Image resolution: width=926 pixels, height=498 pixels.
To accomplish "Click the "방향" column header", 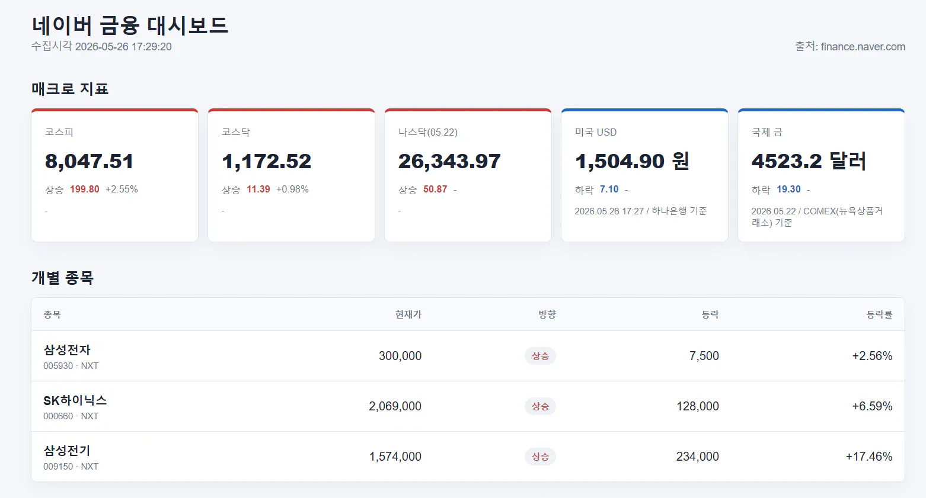I will (547, 314).
